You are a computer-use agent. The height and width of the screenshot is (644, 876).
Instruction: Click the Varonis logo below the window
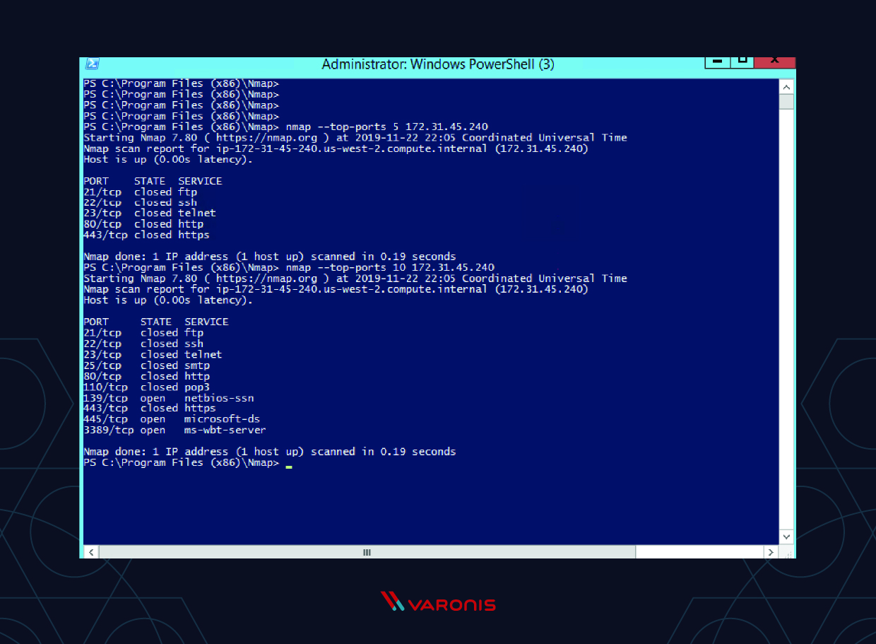[x=438, y=603]
